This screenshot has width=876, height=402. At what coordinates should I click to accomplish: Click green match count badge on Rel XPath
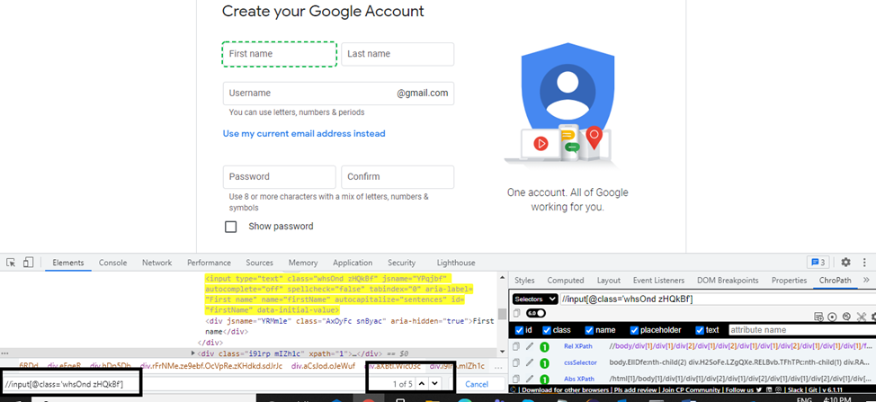pyautogui.click(x=544, y=347)
